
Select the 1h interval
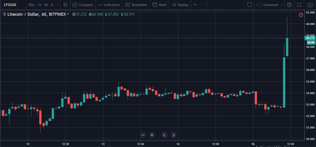39,5
